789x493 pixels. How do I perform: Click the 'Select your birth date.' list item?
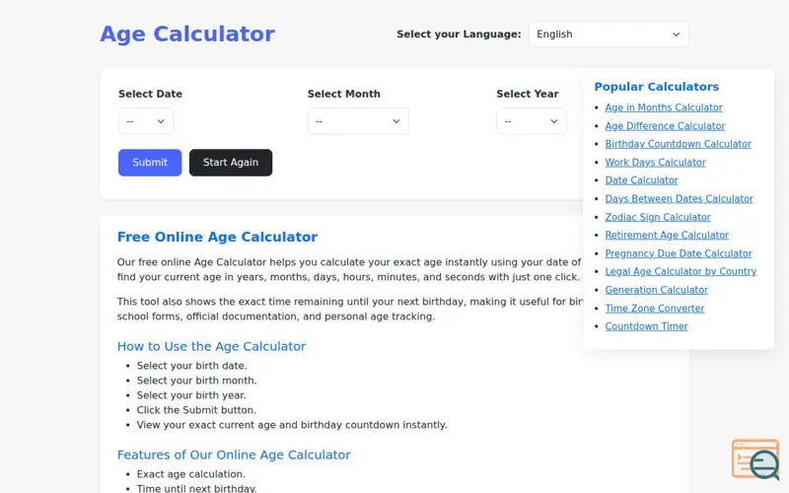[191, 366]
